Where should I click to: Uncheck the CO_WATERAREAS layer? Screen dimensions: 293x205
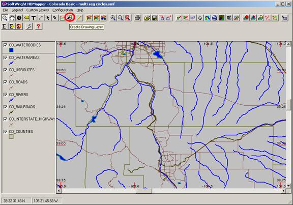[x=5, y=57]
